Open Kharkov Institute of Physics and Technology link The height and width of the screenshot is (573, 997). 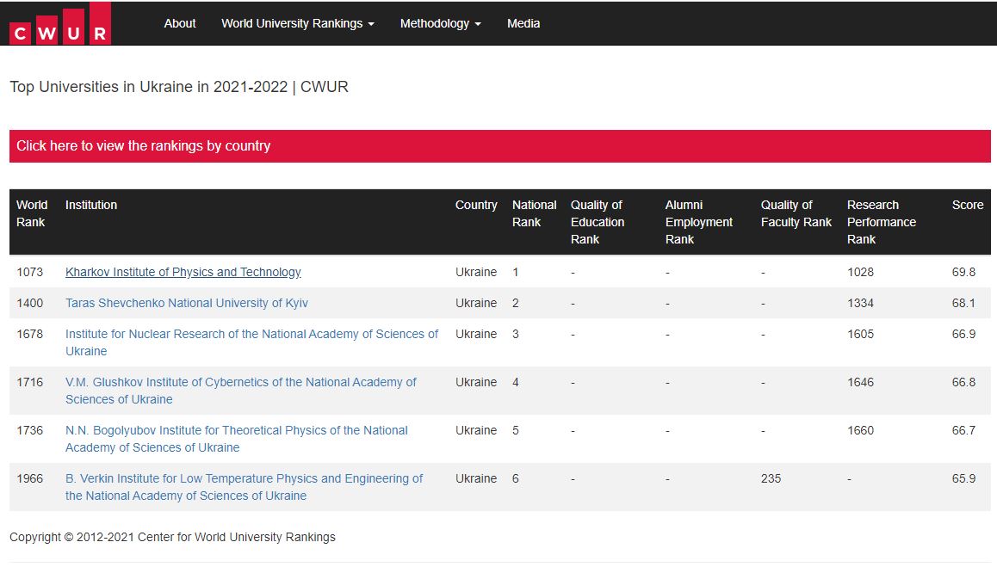coord(183,272)
